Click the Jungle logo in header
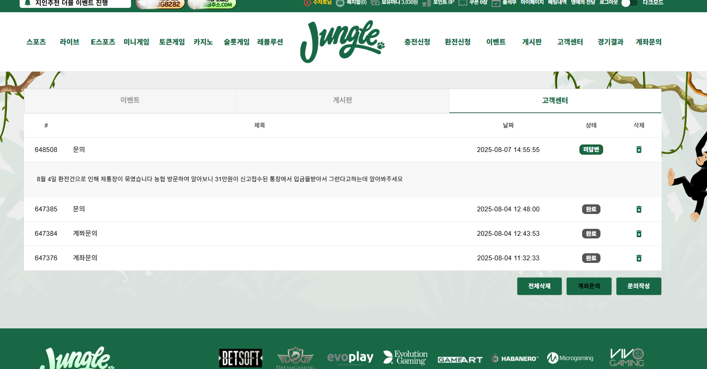707x369 pixels. [x=342, y=41]
